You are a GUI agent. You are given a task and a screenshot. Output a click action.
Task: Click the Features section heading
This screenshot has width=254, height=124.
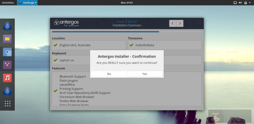58,68
